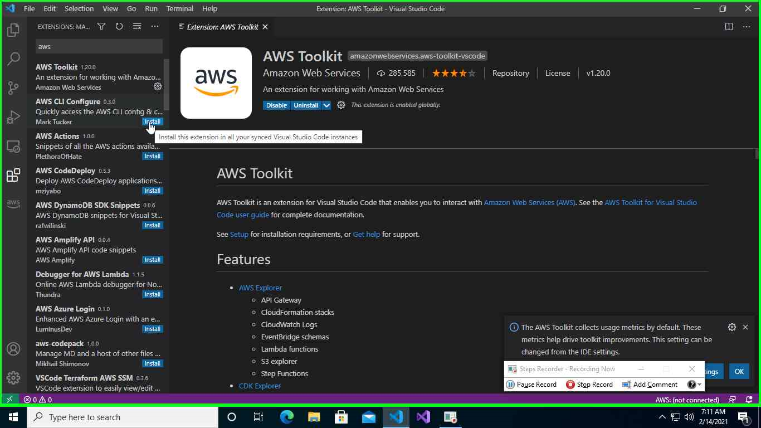This screenshot has height=428, width=761.
Task: Pause Record in Steps Recorder
Action: click(532, 385)
